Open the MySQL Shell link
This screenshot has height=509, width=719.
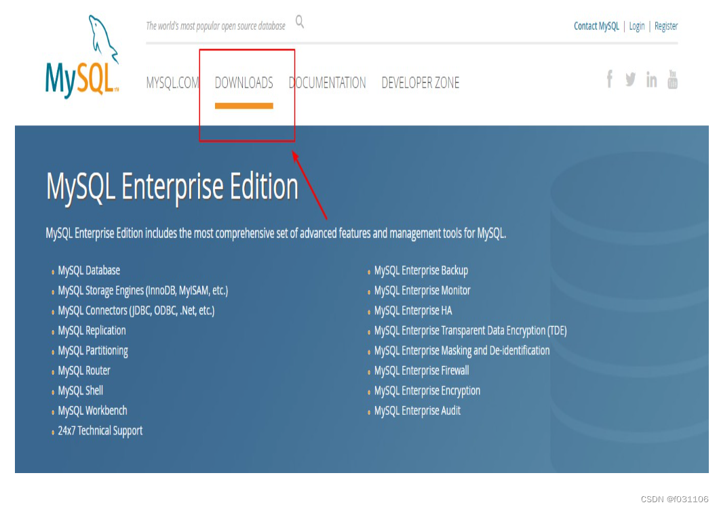[80, 391]
